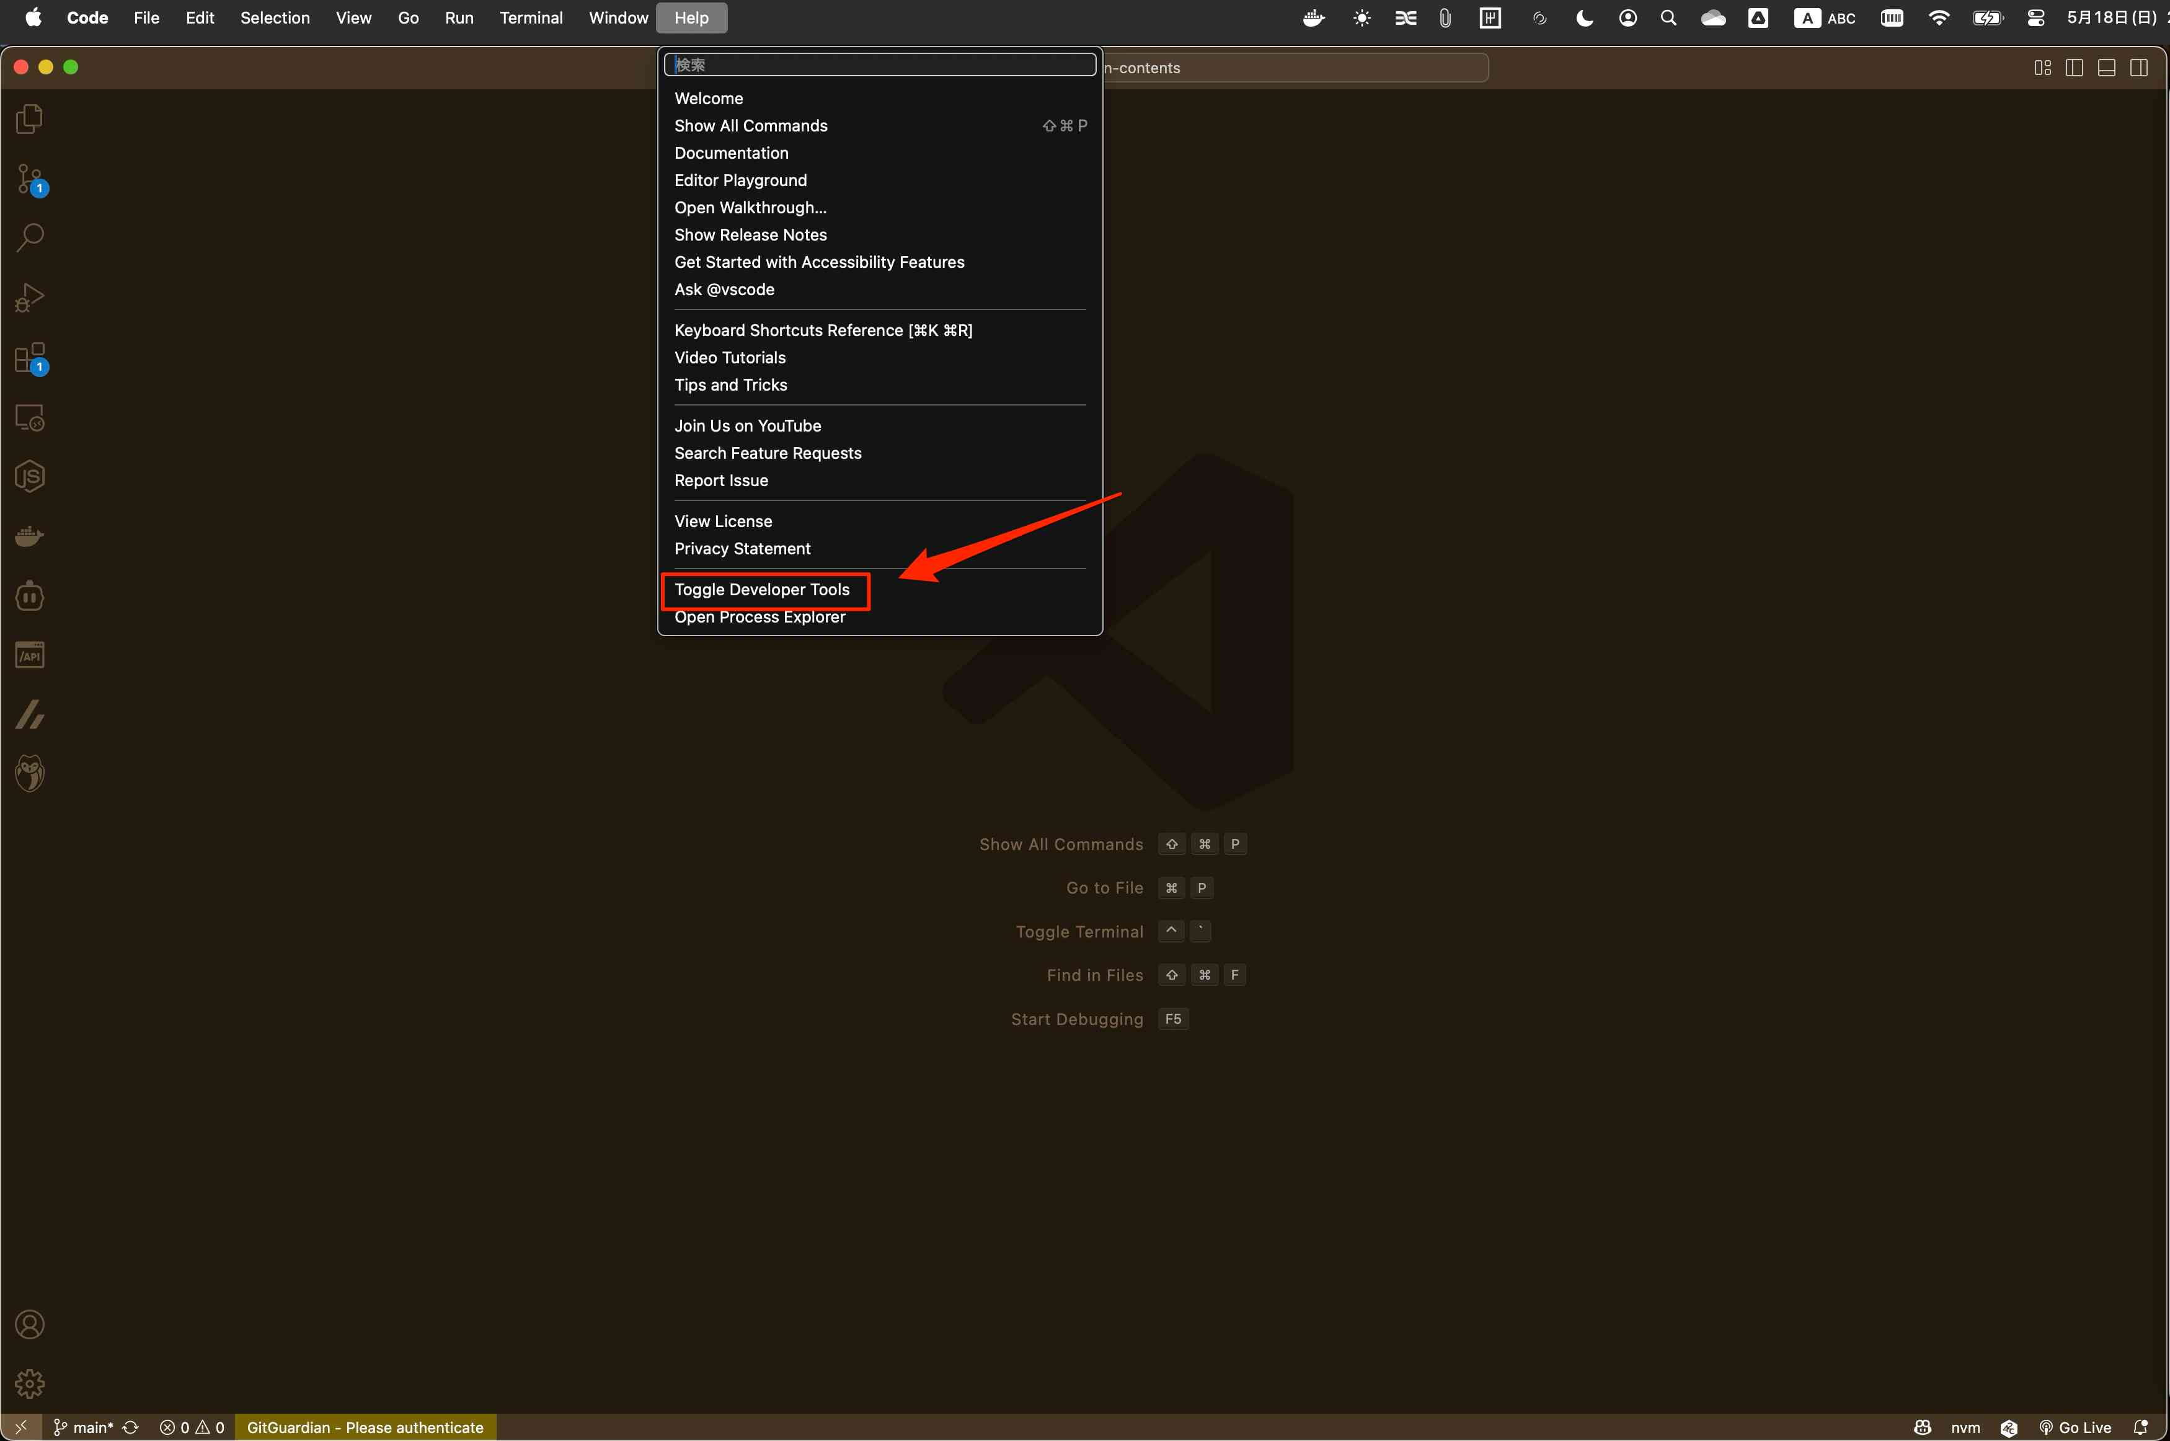
Task: Click the Manage gear icon
Action: (29, 1383)
